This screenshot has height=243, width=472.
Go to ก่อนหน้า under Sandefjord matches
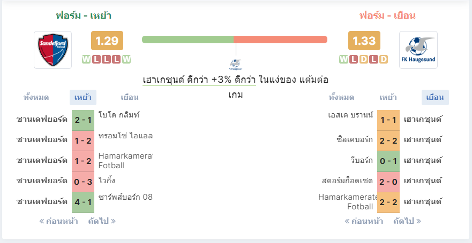pyautogui.click(x=58, y=222)
